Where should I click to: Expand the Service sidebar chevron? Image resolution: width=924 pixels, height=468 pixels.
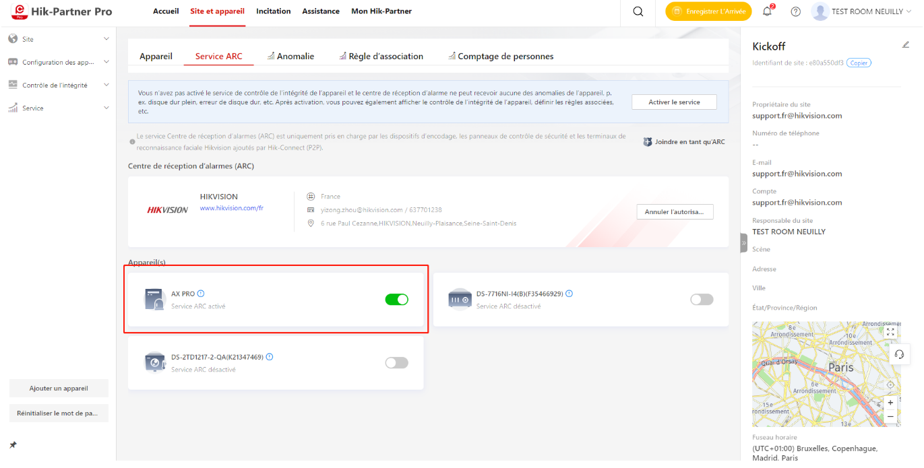tap(106, 108)
